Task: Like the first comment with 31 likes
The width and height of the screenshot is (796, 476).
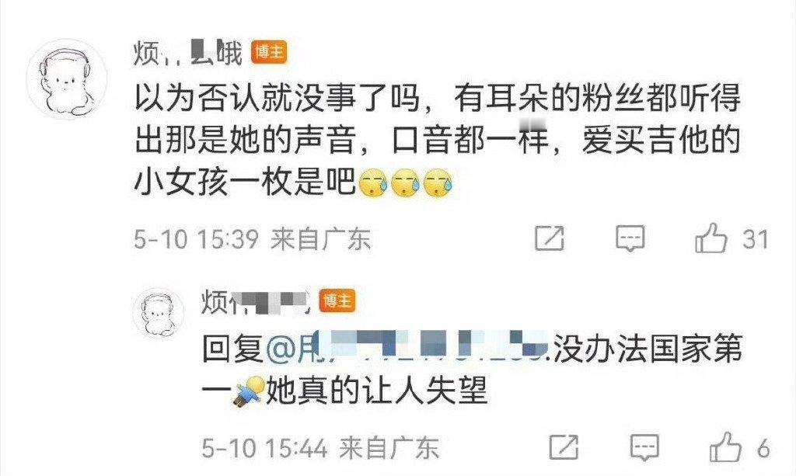Action: [710, 238]
